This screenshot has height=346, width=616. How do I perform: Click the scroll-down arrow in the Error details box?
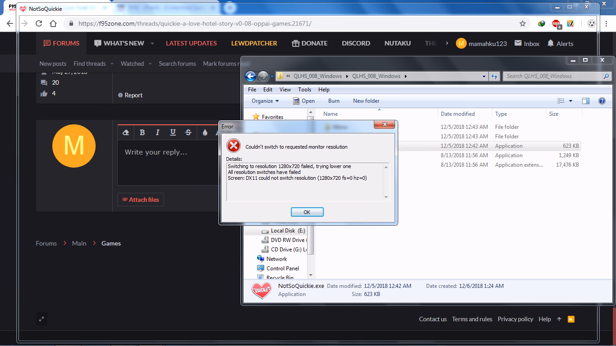[x=386, y=197]
